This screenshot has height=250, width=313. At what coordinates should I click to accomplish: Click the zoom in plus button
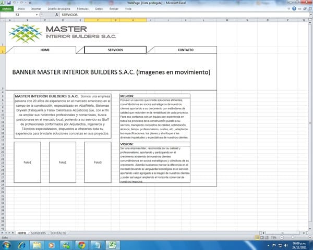click(x=310, y=238)
